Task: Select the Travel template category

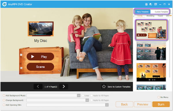Action: (160, 16)
